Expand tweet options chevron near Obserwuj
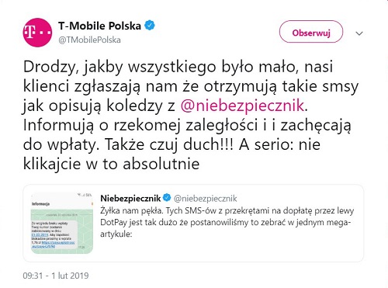The image size is (388, 288). pyautogui.click(x=359, y=33)
